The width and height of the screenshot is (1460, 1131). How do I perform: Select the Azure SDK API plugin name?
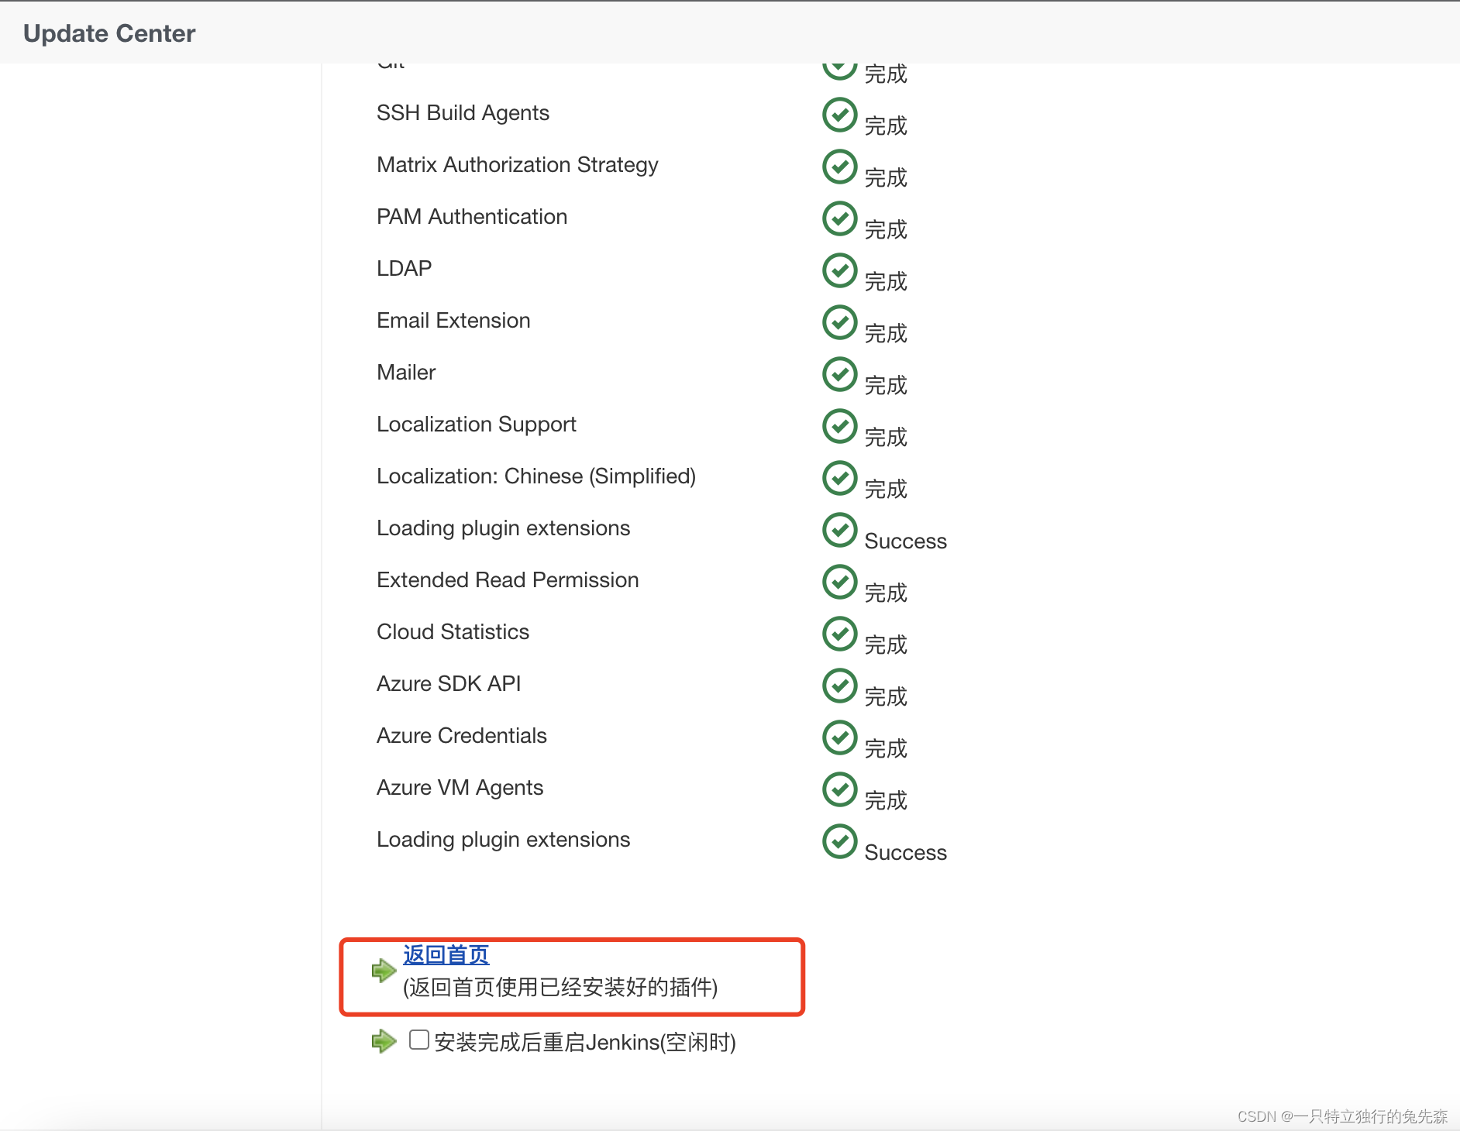(x=449, y=684)
